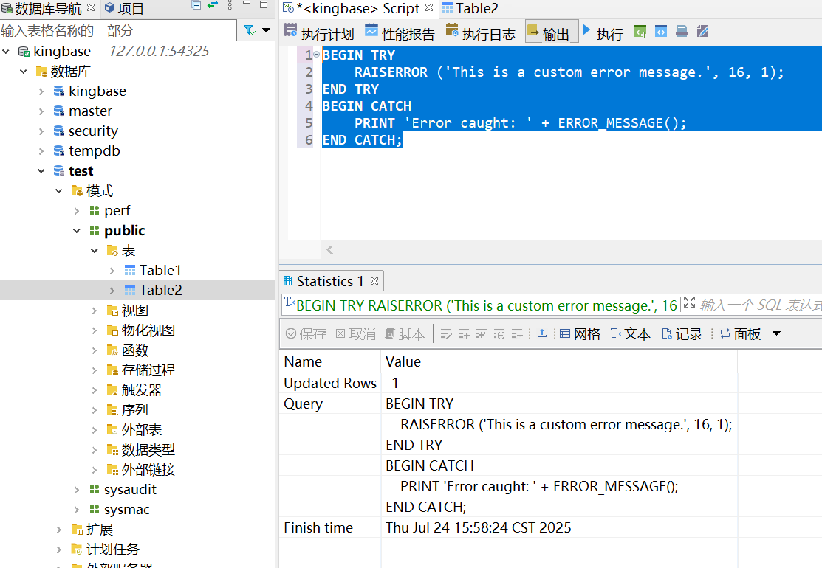
Task: Switch results to 网格 grid view
Action: point(580,333)
